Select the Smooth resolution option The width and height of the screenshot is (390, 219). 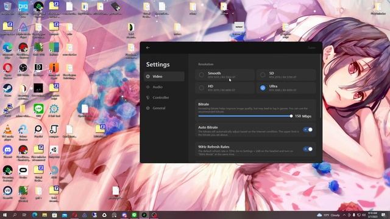225,75
